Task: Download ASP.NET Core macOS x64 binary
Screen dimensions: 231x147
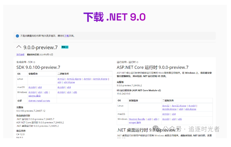Action: pyautogui.click(x=174, y=114)
